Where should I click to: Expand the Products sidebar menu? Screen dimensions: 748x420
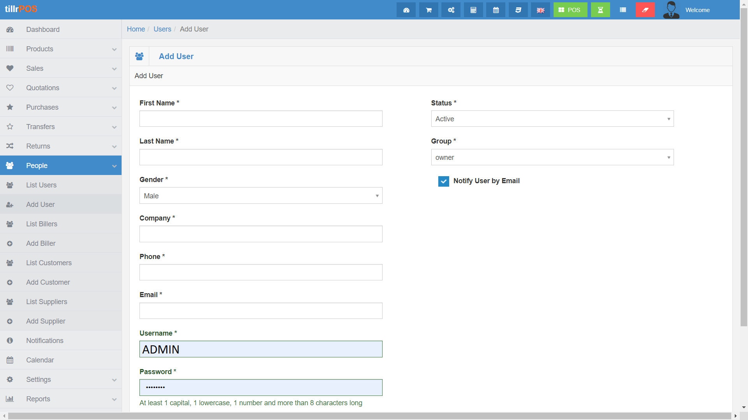point(61,49)
